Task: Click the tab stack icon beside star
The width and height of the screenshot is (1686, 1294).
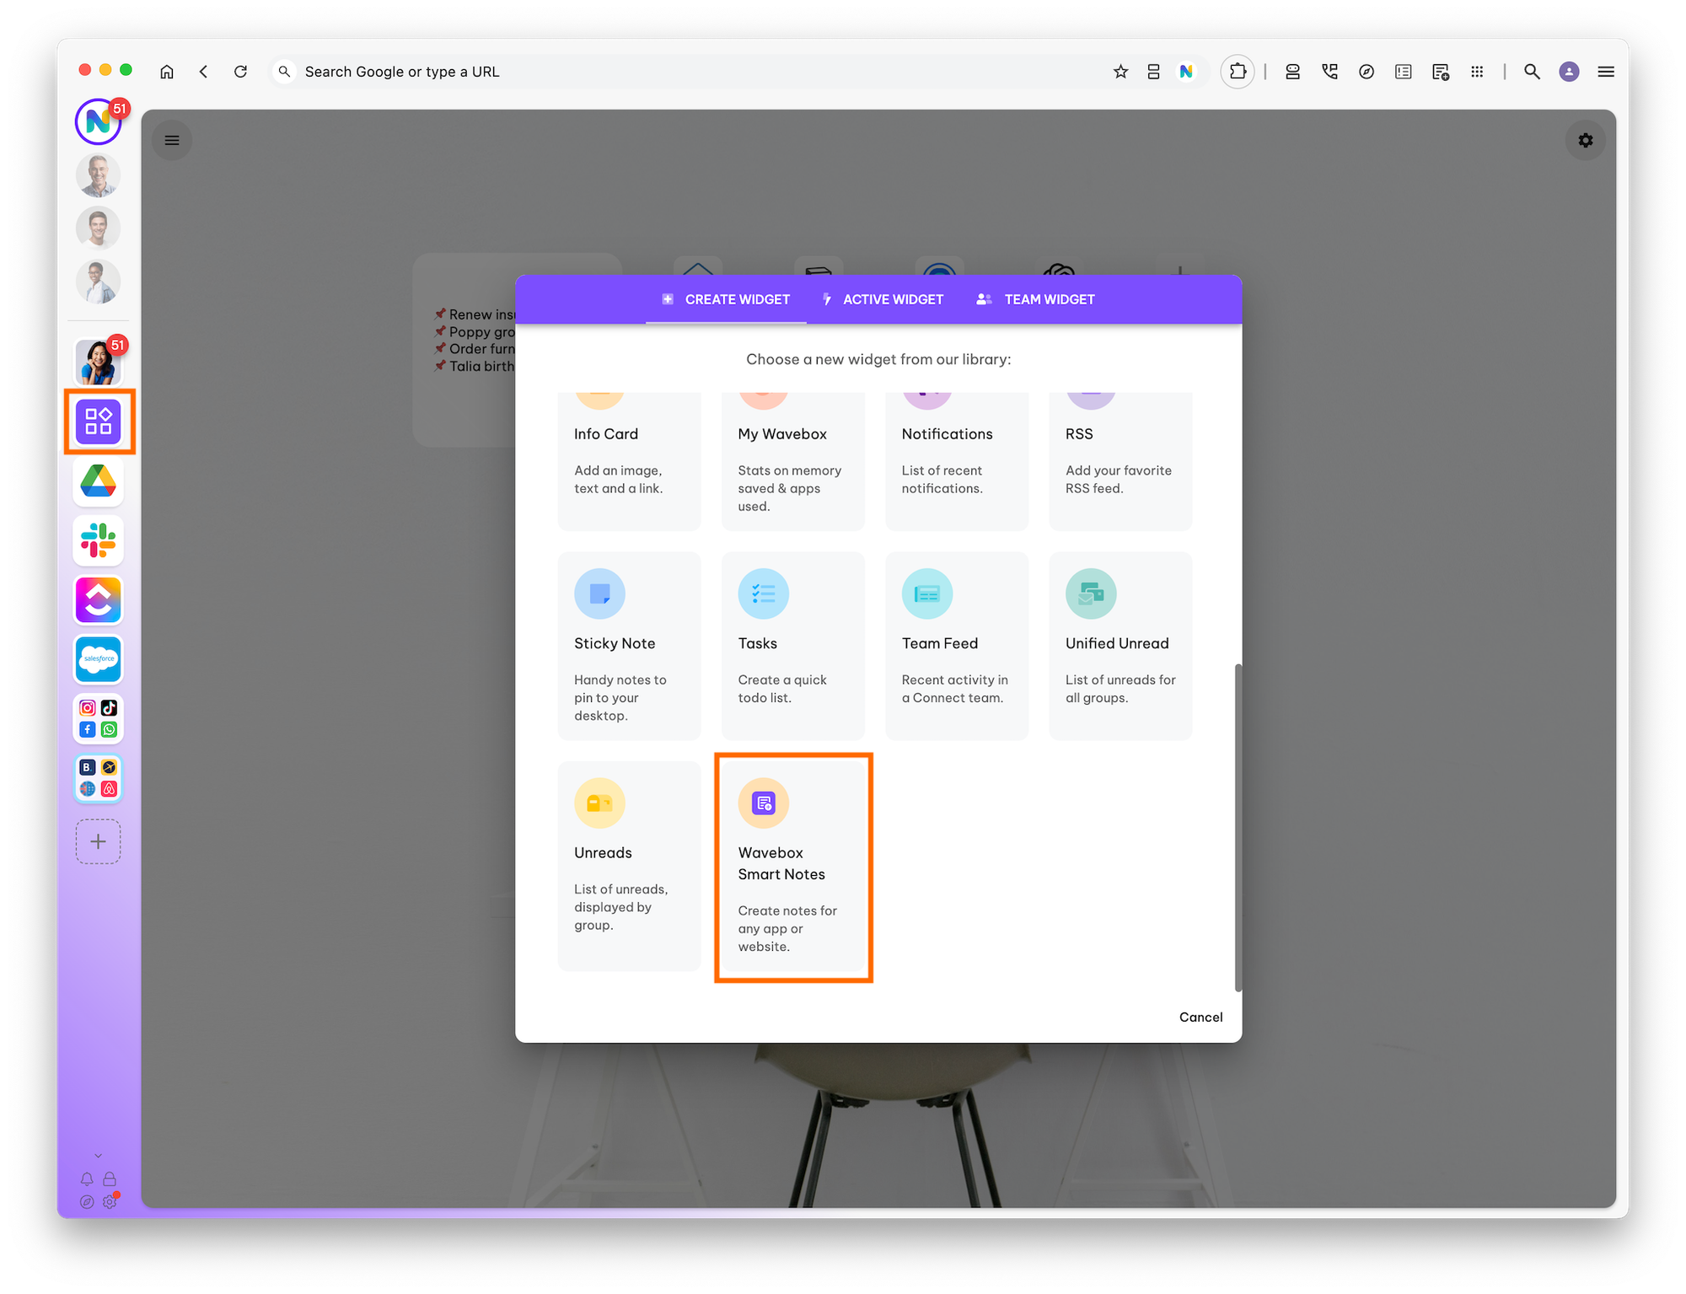Action: tap(1153, 72)
